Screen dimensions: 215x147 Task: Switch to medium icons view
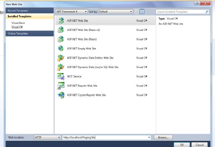142,12
